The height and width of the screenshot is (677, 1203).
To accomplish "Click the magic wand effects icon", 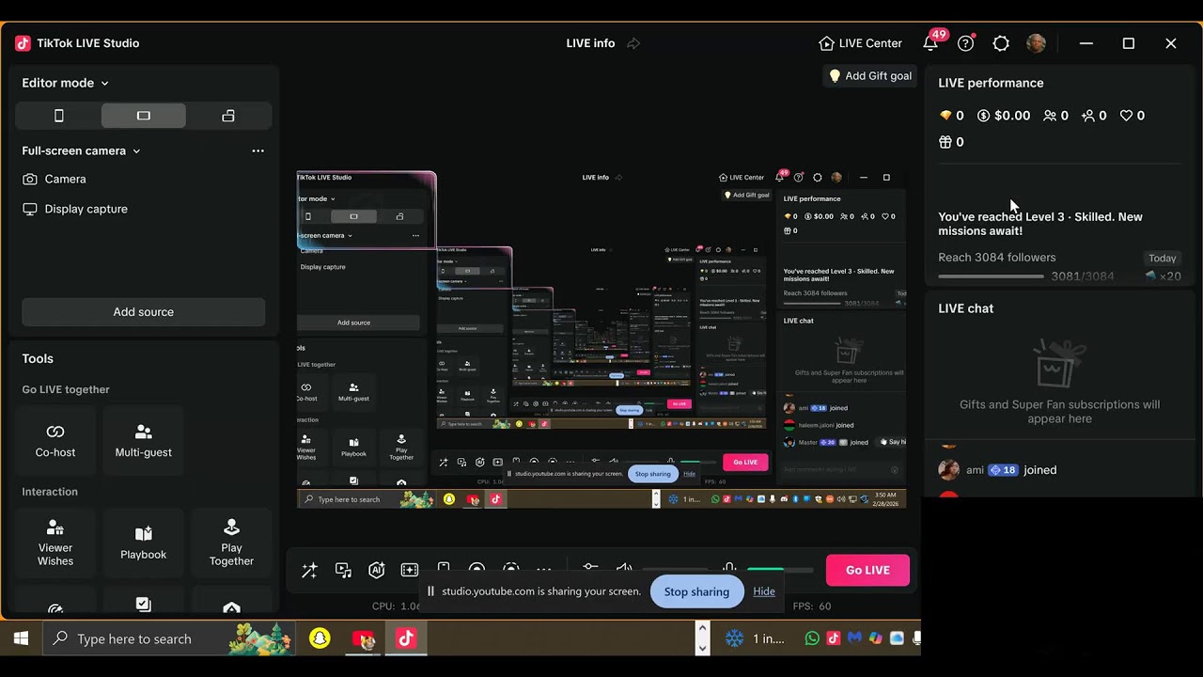I will click(x=309, y=571).
